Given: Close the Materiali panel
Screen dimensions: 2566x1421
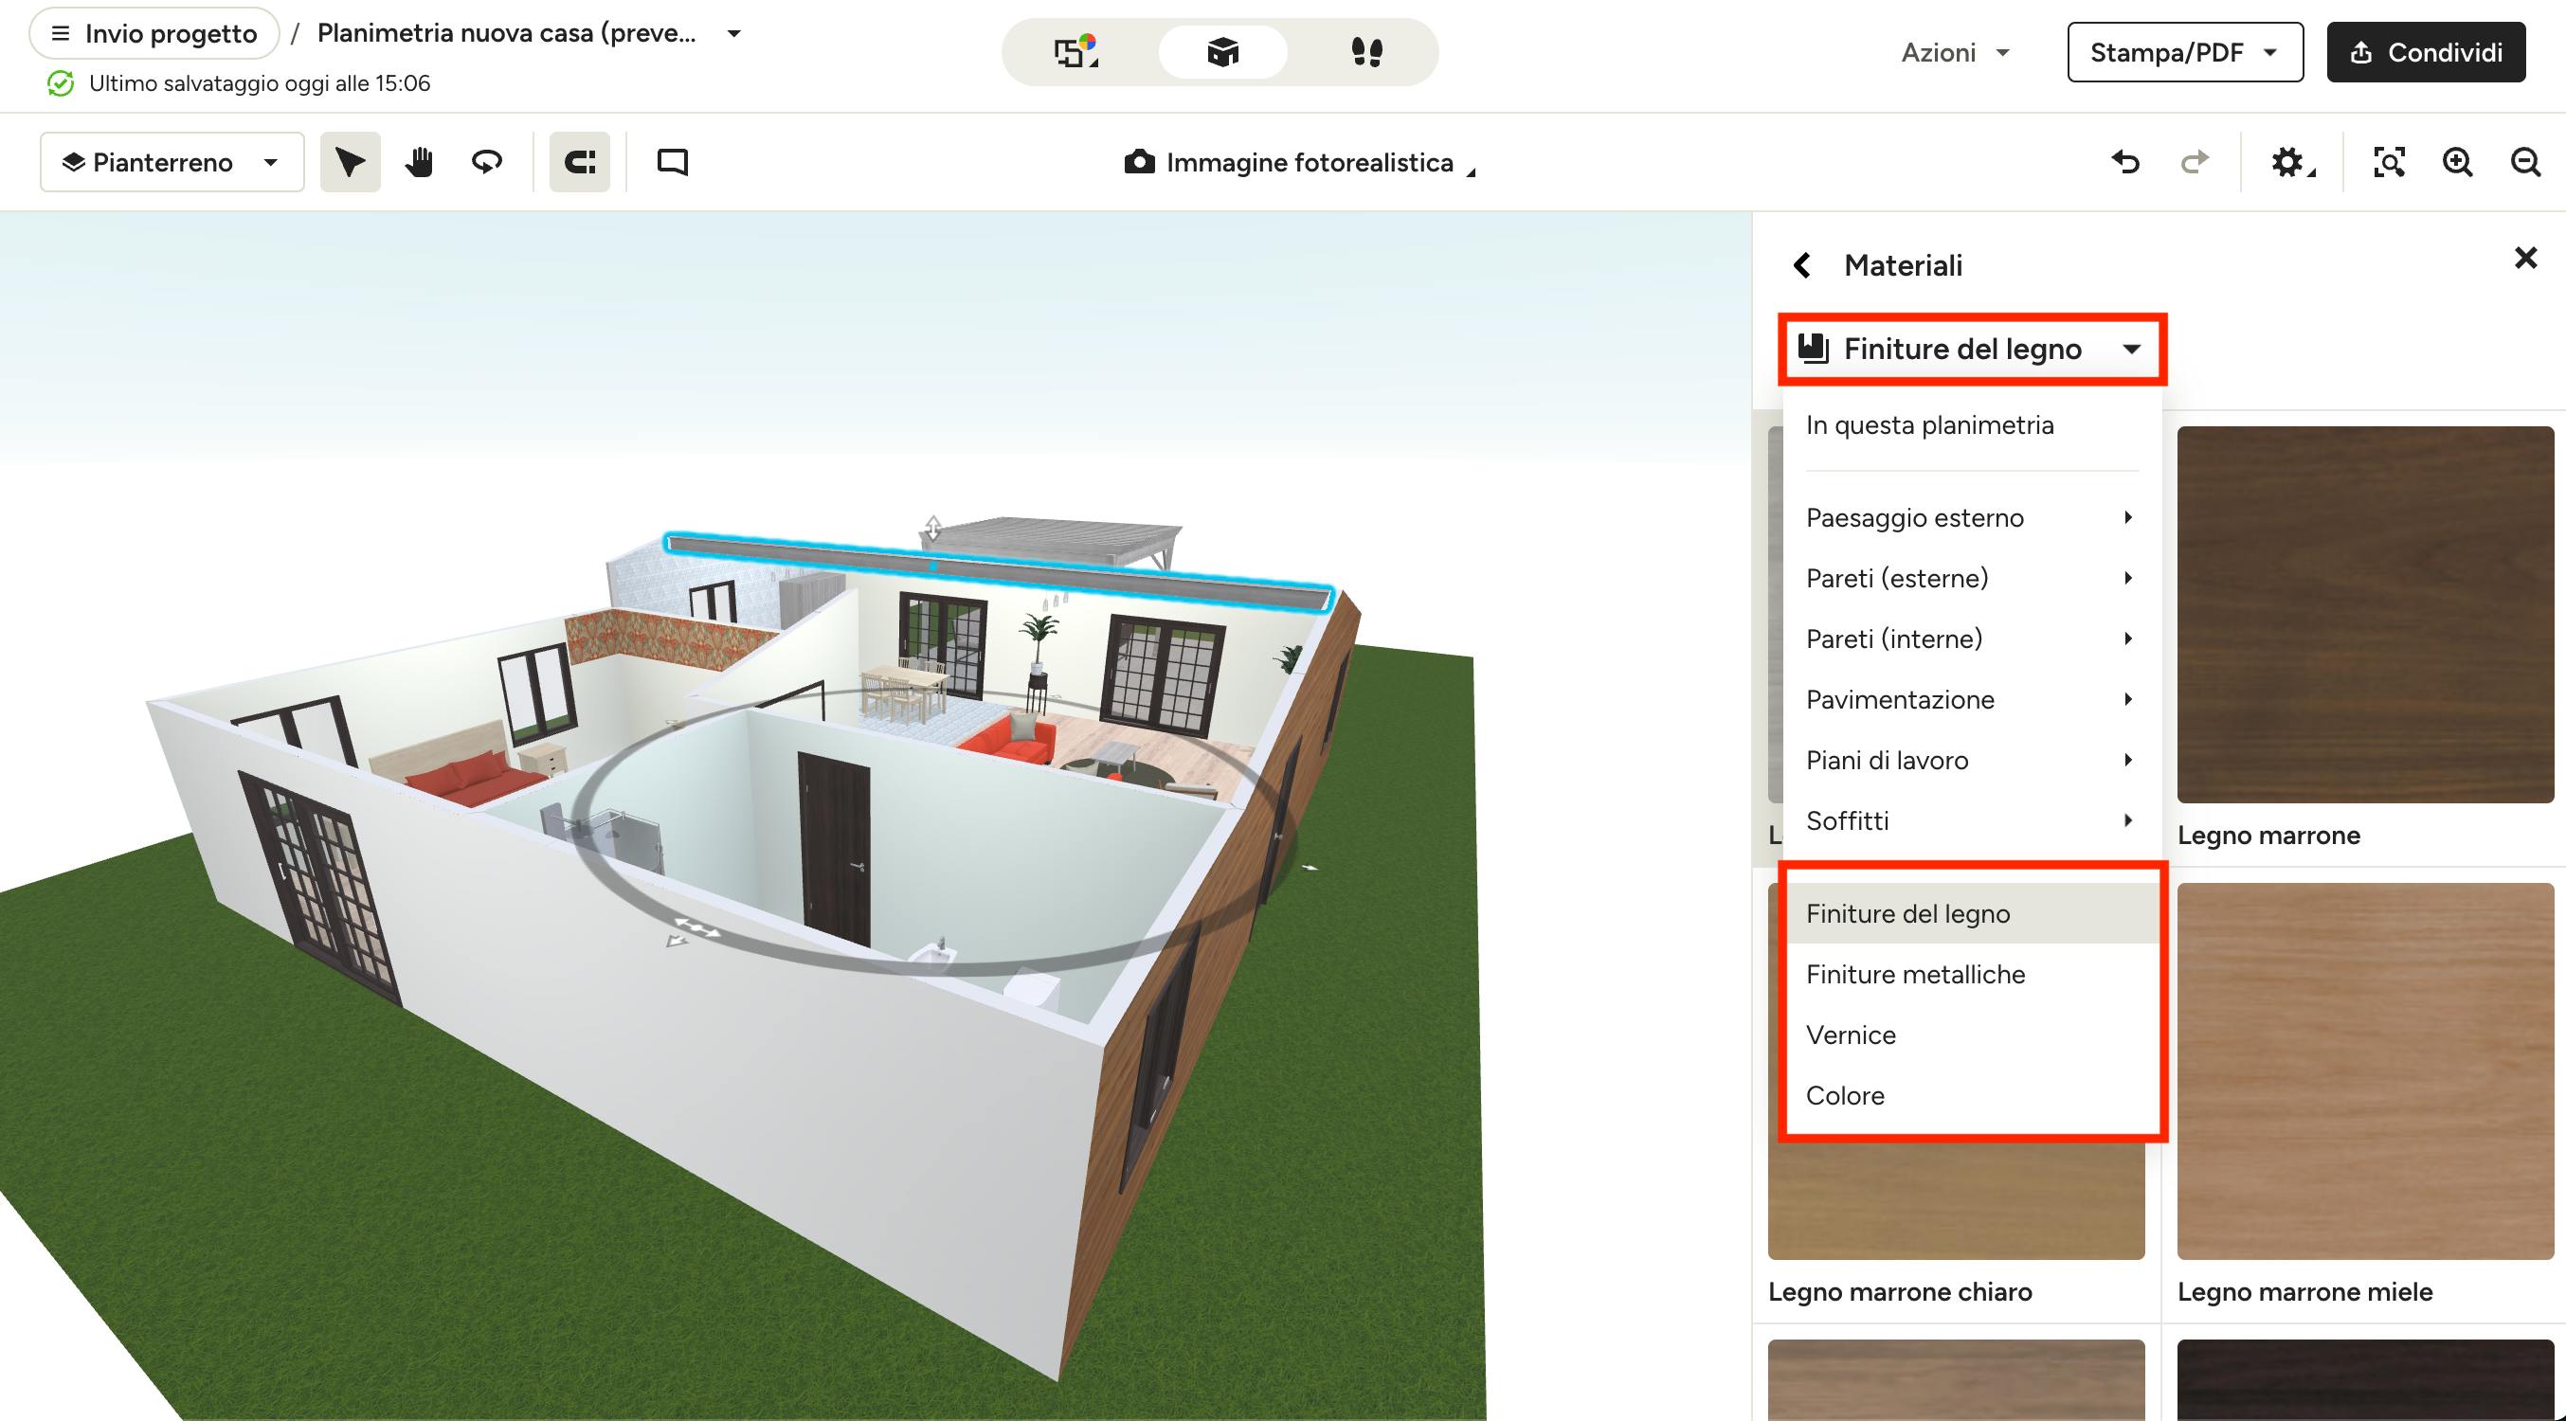Looking at the screenshot, I should tap(2525, 258).
